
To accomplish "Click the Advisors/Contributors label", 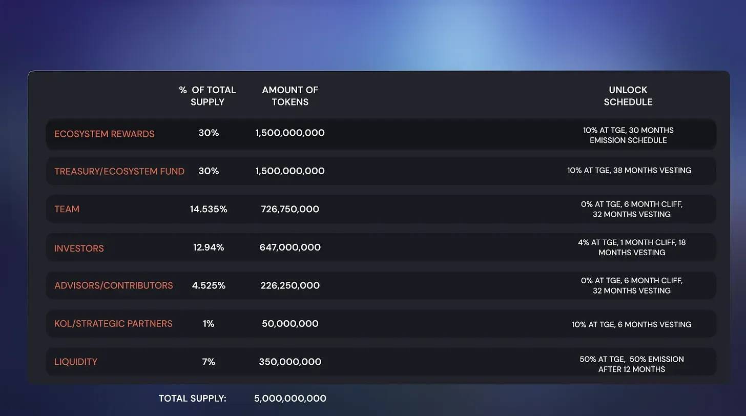I will pos(114,285).
